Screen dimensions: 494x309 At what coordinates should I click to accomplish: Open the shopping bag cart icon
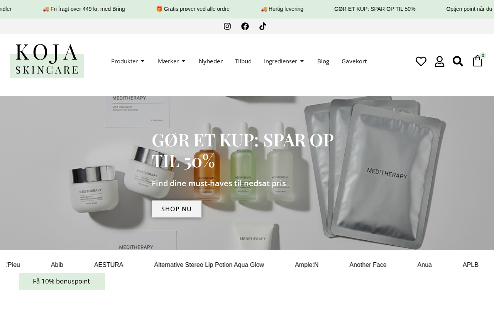pos(478,61)
